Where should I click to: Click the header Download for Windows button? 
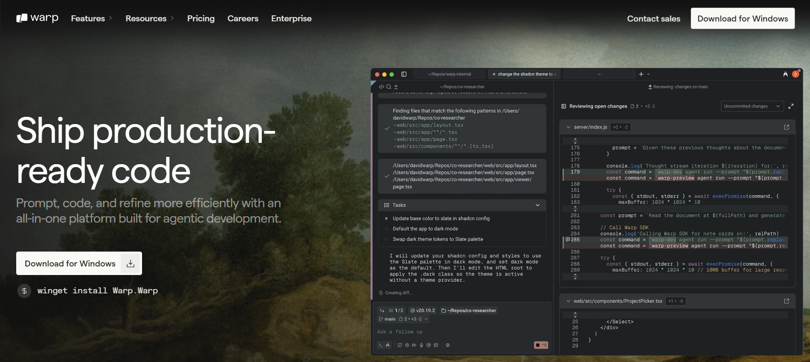click(x=743, y=18)
